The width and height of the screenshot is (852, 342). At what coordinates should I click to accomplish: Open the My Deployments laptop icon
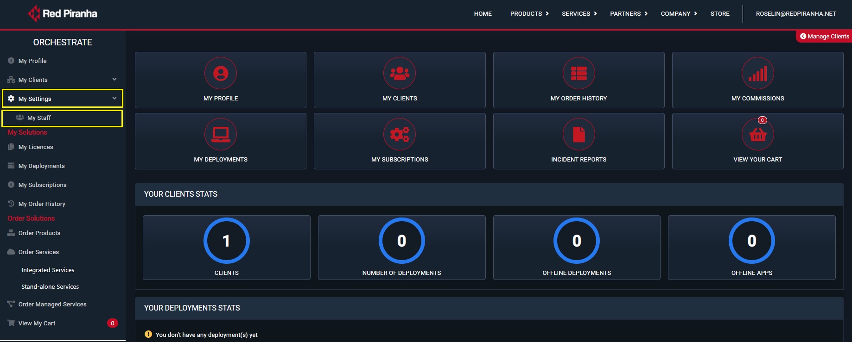pyautogui.click(x=221, y=134)
